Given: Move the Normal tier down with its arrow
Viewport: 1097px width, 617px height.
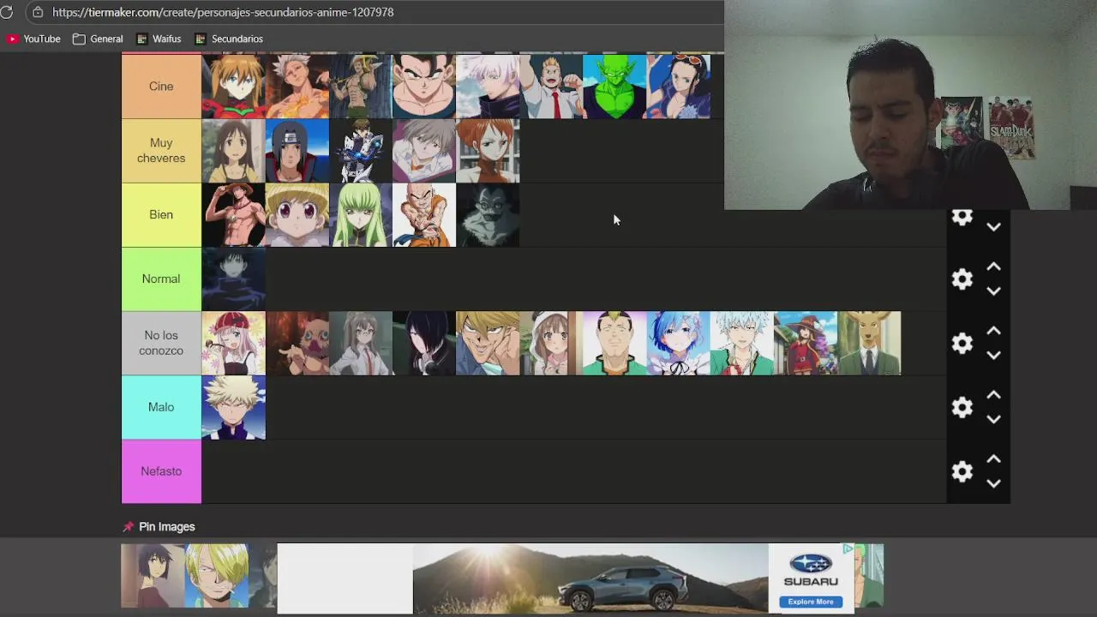Looking at the screenshot, I should [993, 291].
